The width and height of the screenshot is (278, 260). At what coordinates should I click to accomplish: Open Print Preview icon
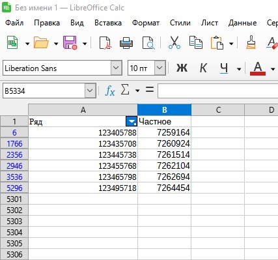tap(148, 43)
